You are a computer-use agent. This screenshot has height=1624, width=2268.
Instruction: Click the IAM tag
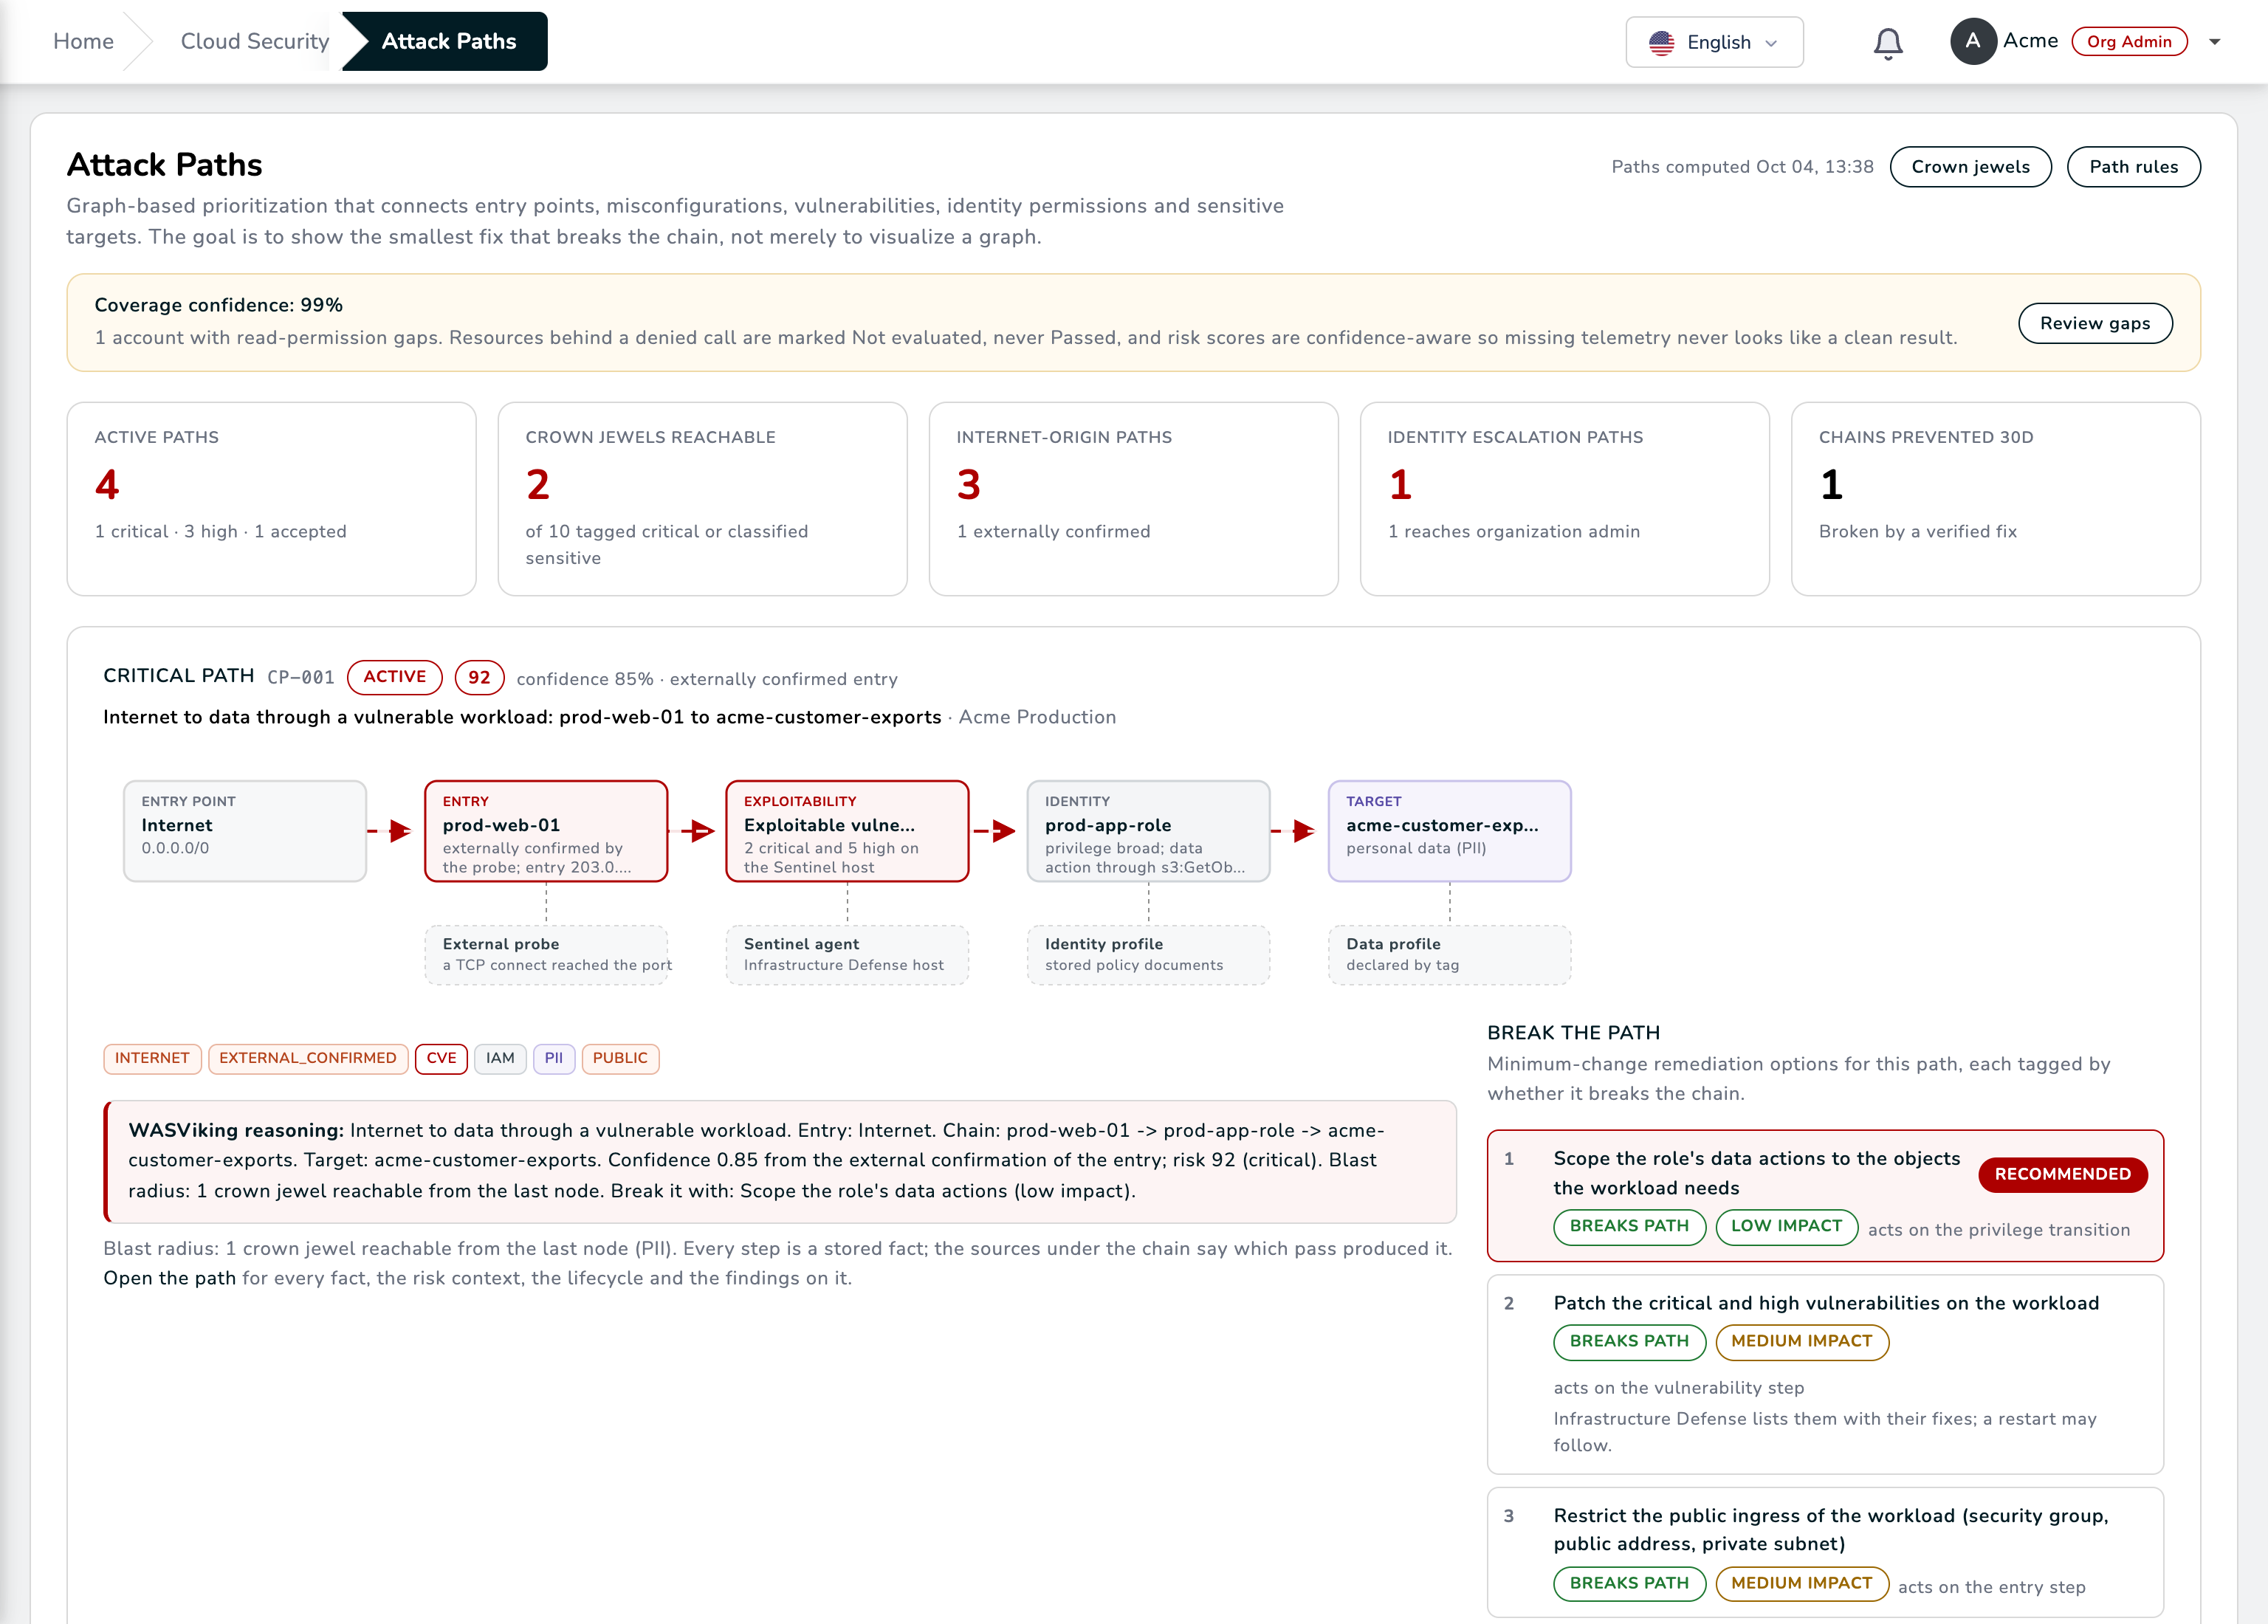coord(500,1058)
